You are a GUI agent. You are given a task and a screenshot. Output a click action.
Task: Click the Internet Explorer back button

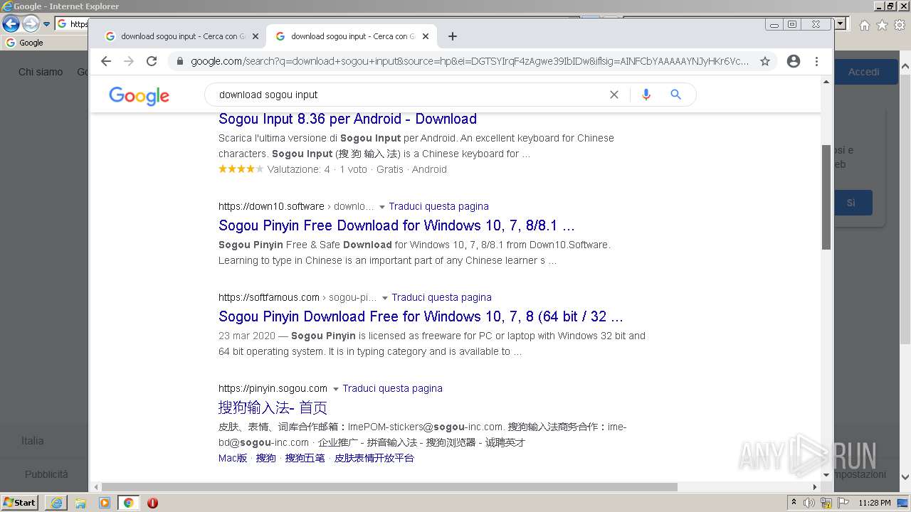[x=11, y=23]
